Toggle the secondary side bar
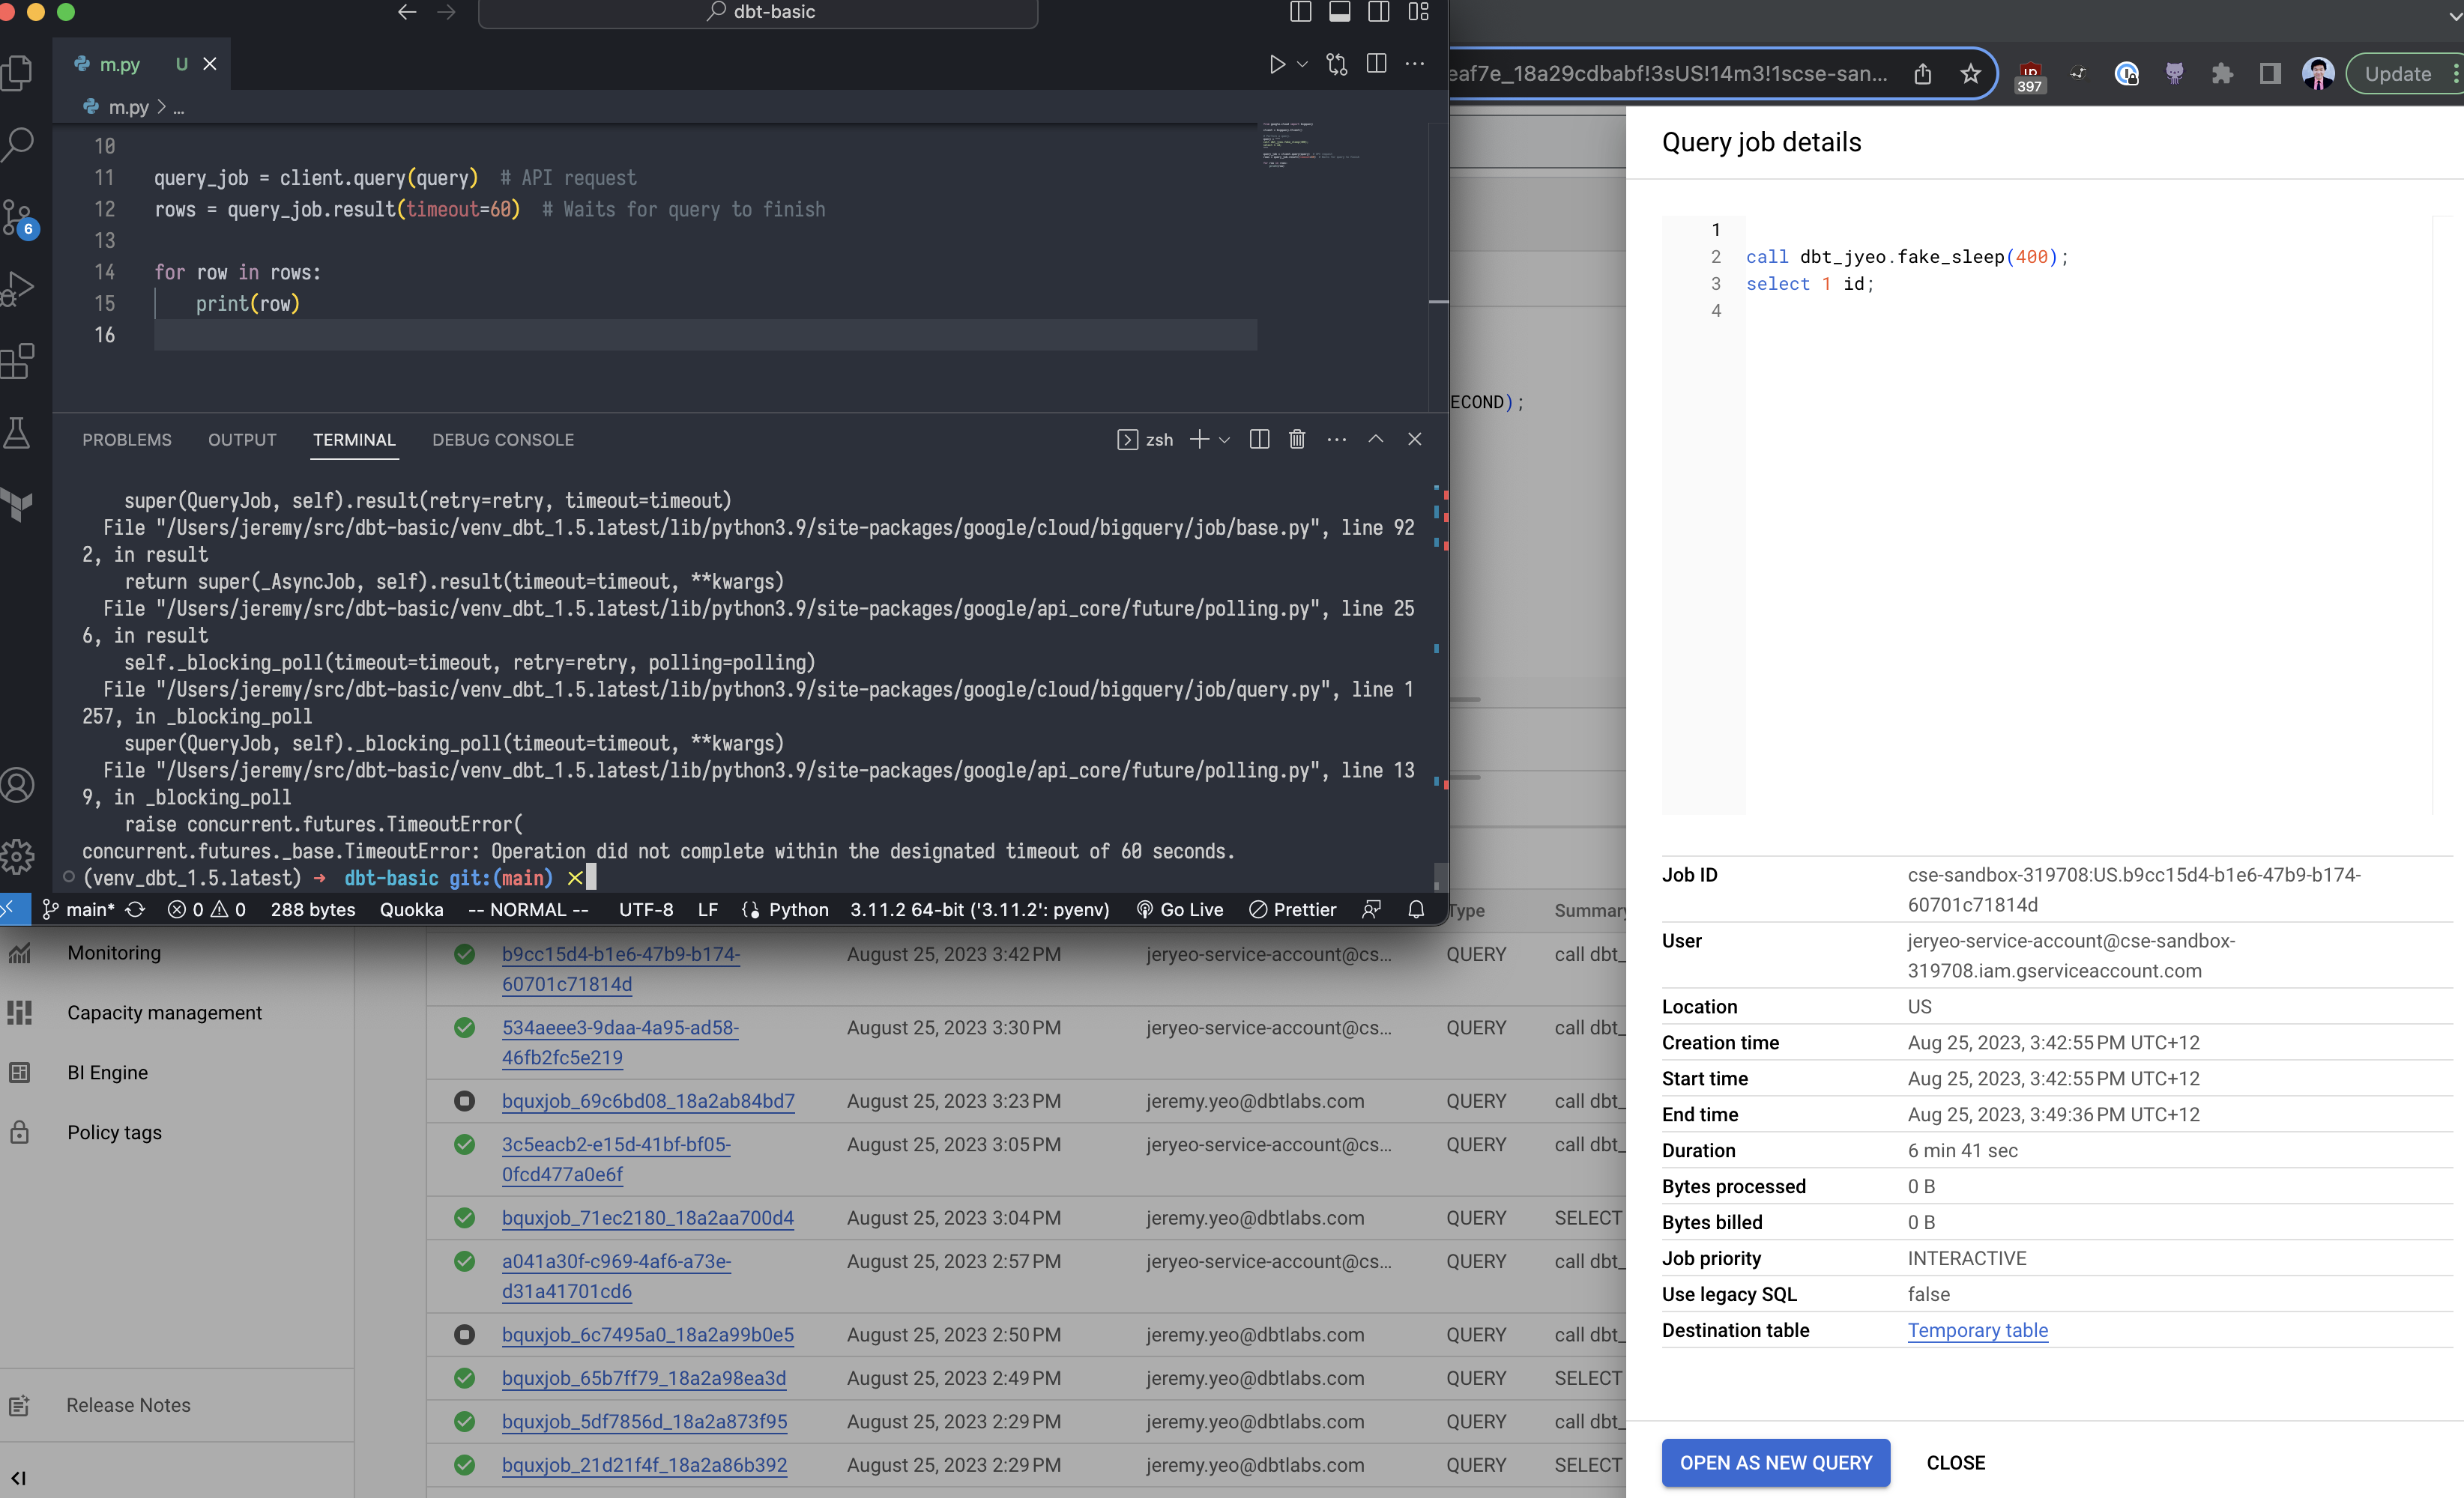2464x1498 pixels. point(1379,13)
